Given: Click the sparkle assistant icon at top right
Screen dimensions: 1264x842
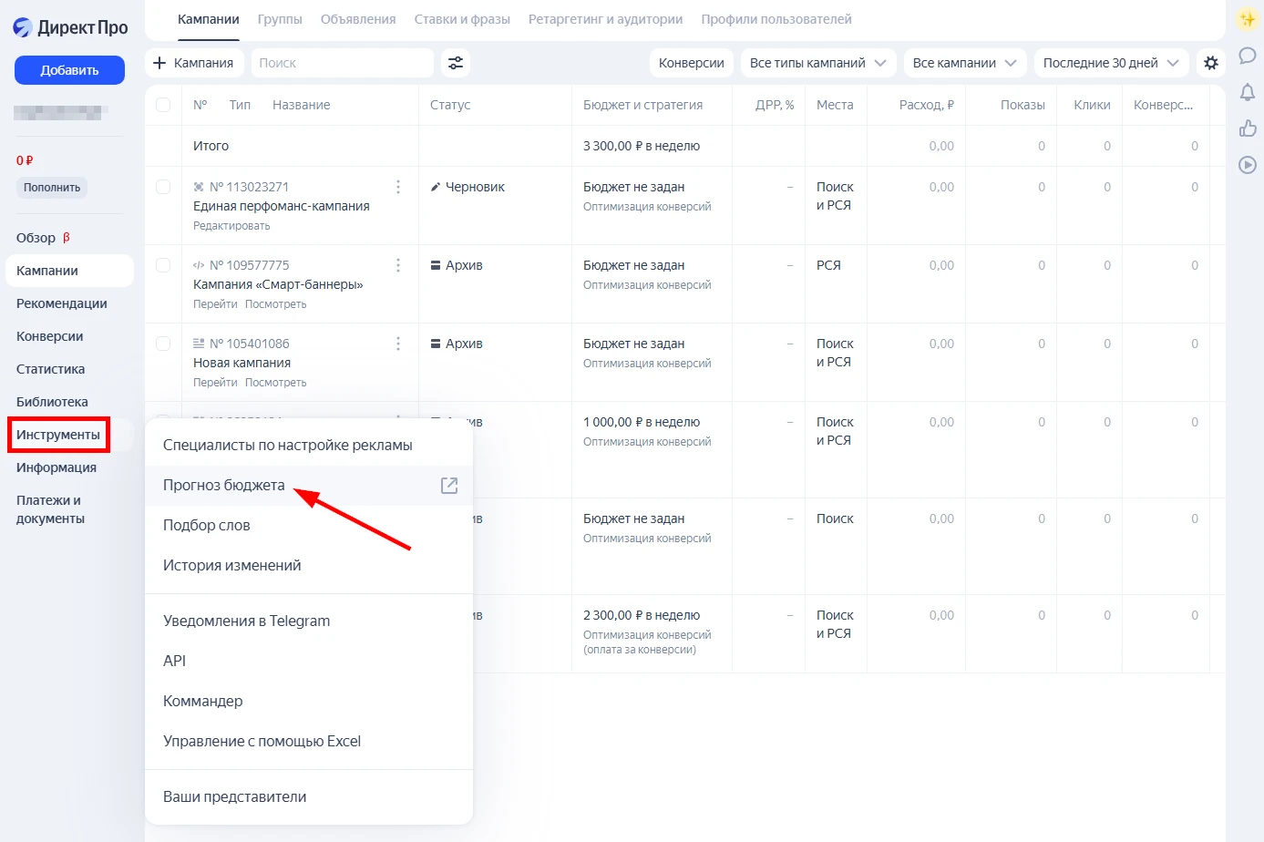Looking at the screenshot, I should [1247, 19].
